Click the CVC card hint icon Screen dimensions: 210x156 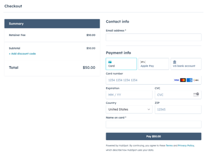(x=196, y=95)
